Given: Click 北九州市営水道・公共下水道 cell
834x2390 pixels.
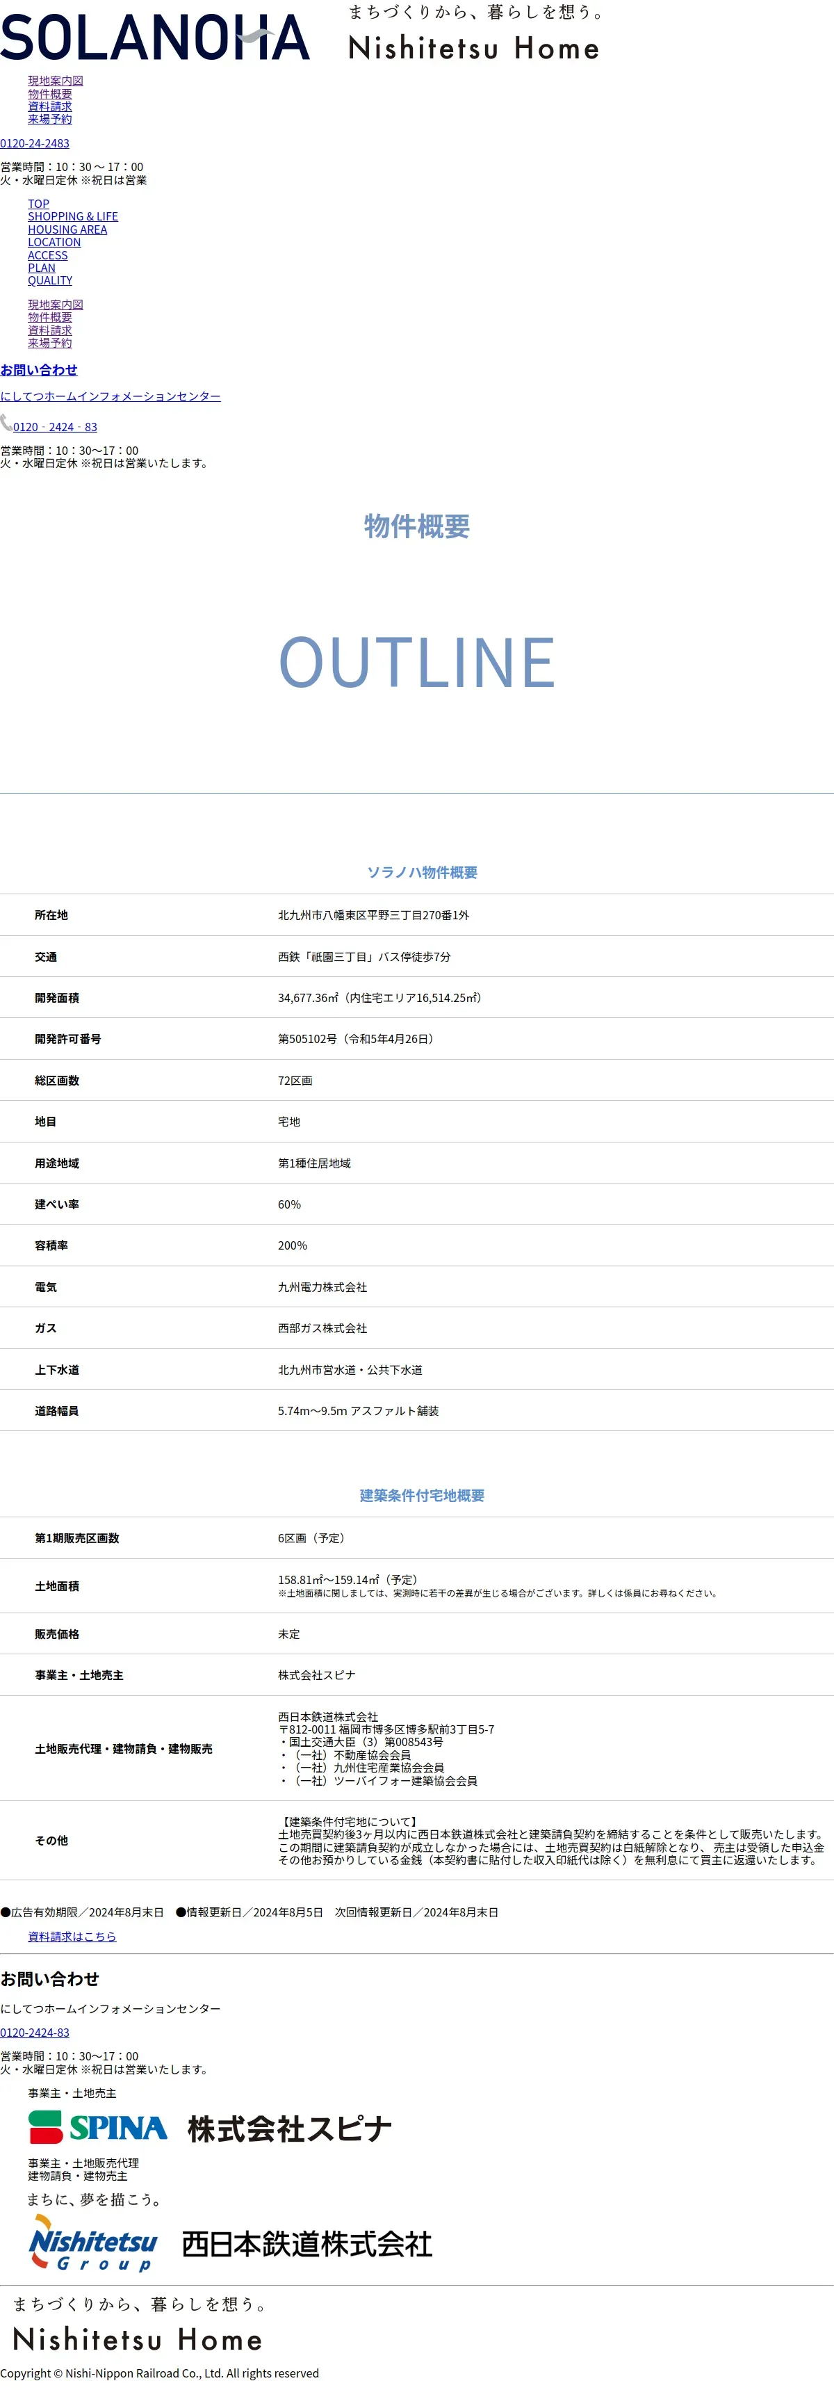Looking at the screenshot, I should [351, 1369].
